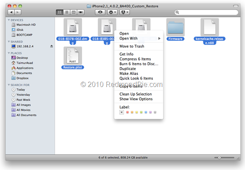Remove label with the X swatch

121,112
